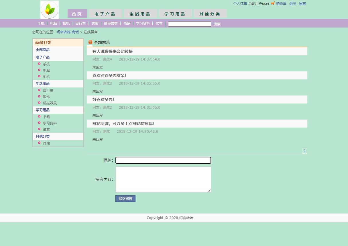Click the leaf logo in the header
This screenshot has height=246, width=348.
pos(49,9)
